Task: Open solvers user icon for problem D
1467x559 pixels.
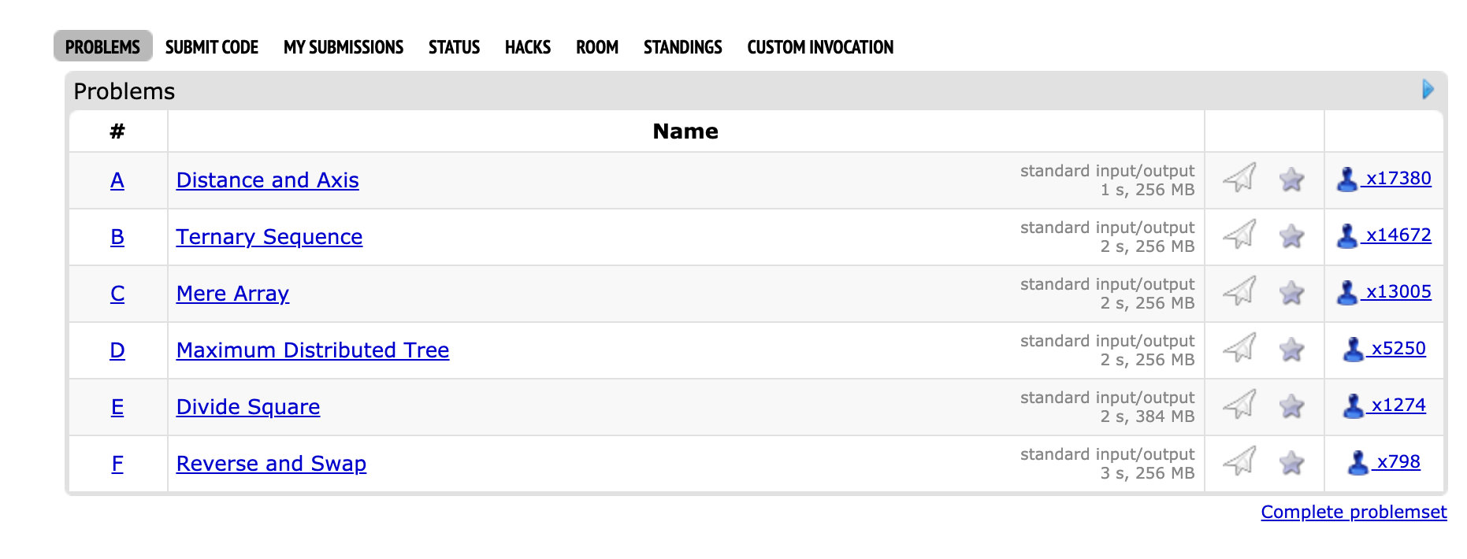Action: tap(1353, 350)
